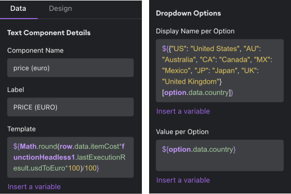Click the 'Dropdown Options' heading

tap(188, 13)
